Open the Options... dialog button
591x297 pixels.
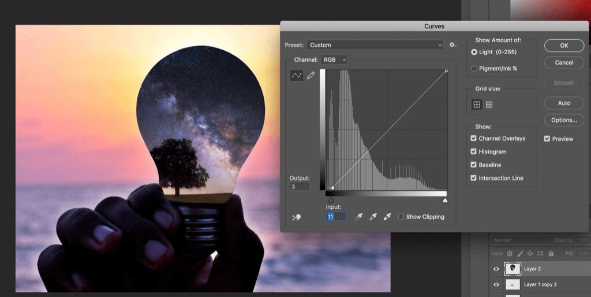coord(564,120)
